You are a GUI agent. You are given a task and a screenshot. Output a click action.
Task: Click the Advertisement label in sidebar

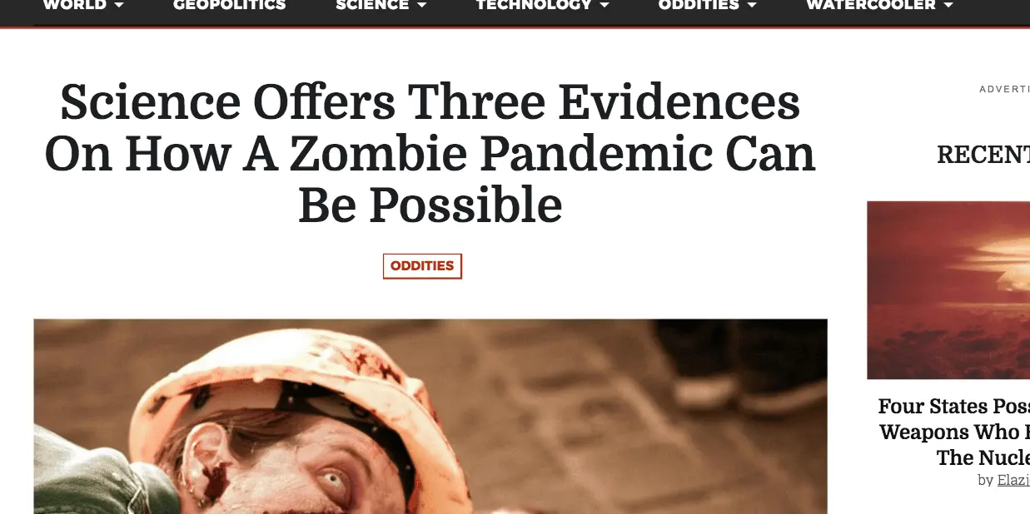[1004, 89]
